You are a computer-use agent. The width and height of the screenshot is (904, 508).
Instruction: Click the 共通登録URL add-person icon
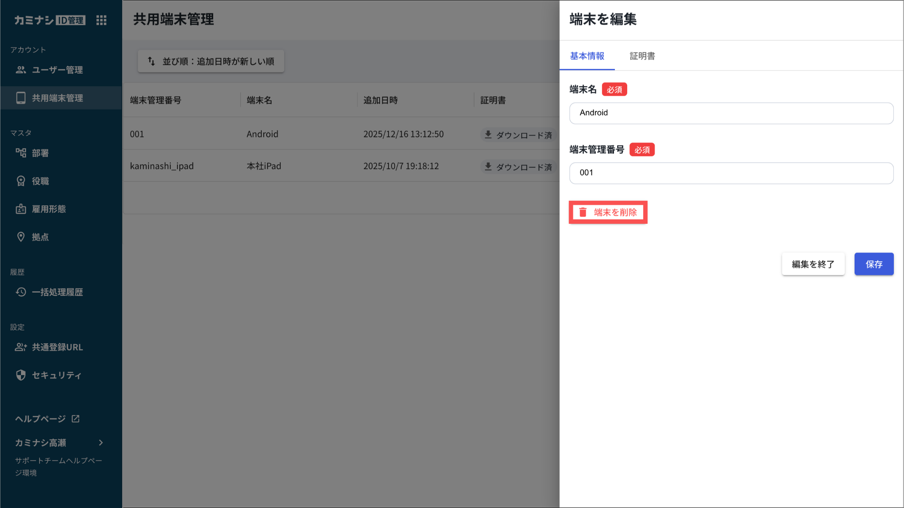21,347
